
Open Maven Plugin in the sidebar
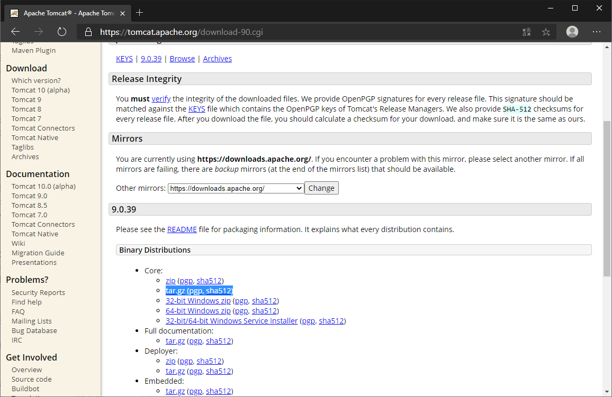[33, 51]
